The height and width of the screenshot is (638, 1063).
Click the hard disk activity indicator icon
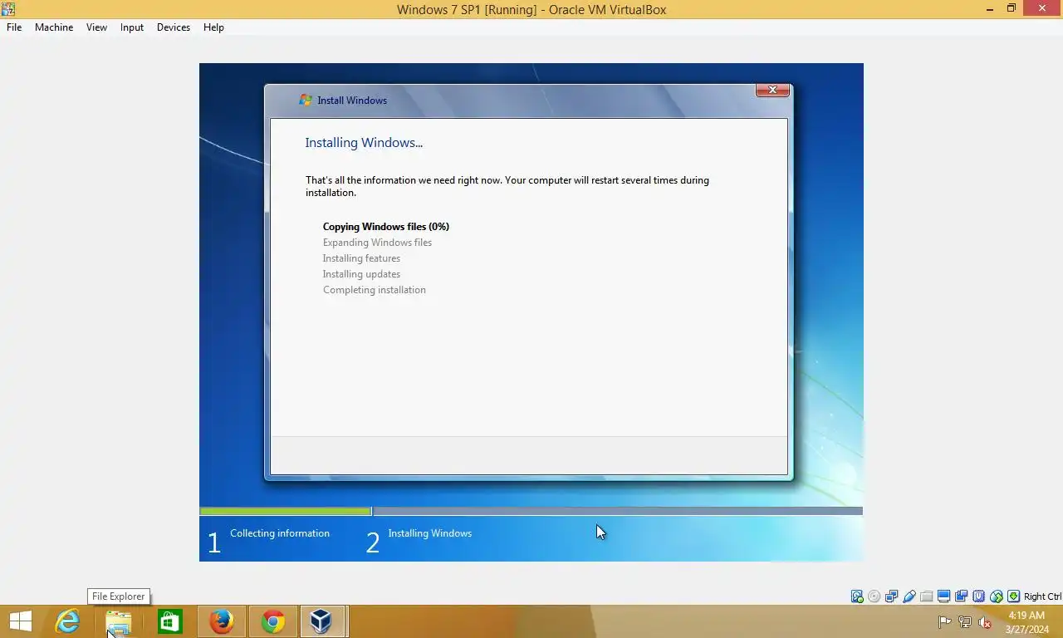[857, 596]
